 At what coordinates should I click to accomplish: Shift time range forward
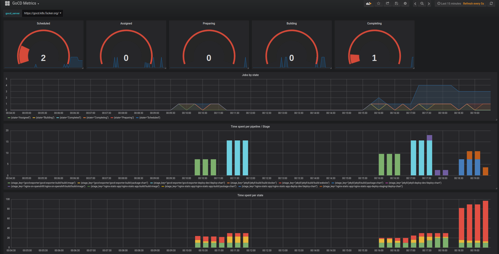pos(429,3)
